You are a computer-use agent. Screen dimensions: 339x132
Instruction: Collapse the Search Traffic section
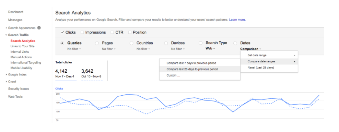(6, 35)
